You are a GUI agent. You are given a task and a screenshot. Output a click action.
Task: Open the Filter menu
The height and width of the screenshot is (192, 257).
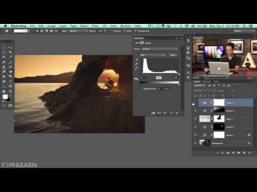coord(95,26)
